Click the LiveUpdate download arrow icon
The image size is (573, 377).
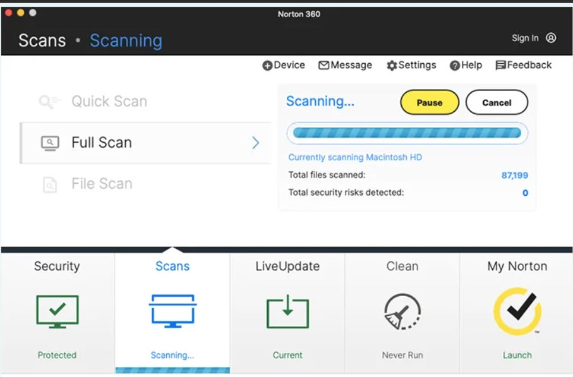pyautogui.click(x=287, y=311)
